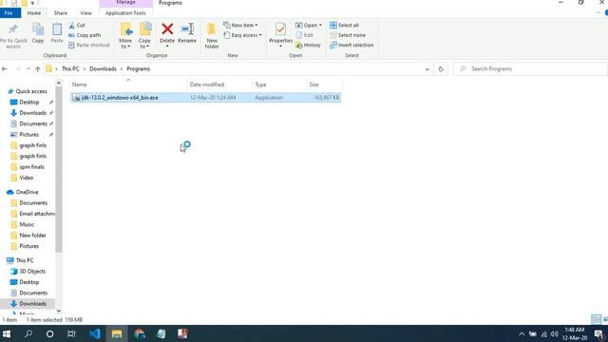This screenshot has height=342, width=608.
Task: Go up one folder level
Action: point(38,69)
